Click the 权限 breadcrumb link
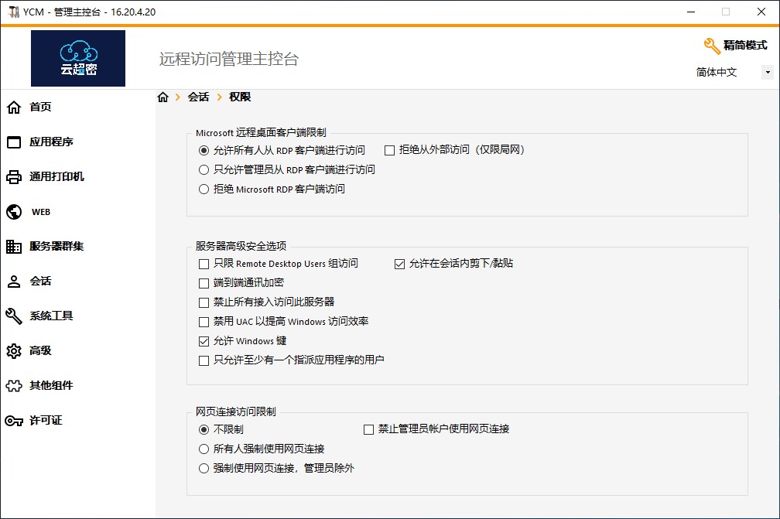The width and height of the screenshot is (780, 519). 240,97
